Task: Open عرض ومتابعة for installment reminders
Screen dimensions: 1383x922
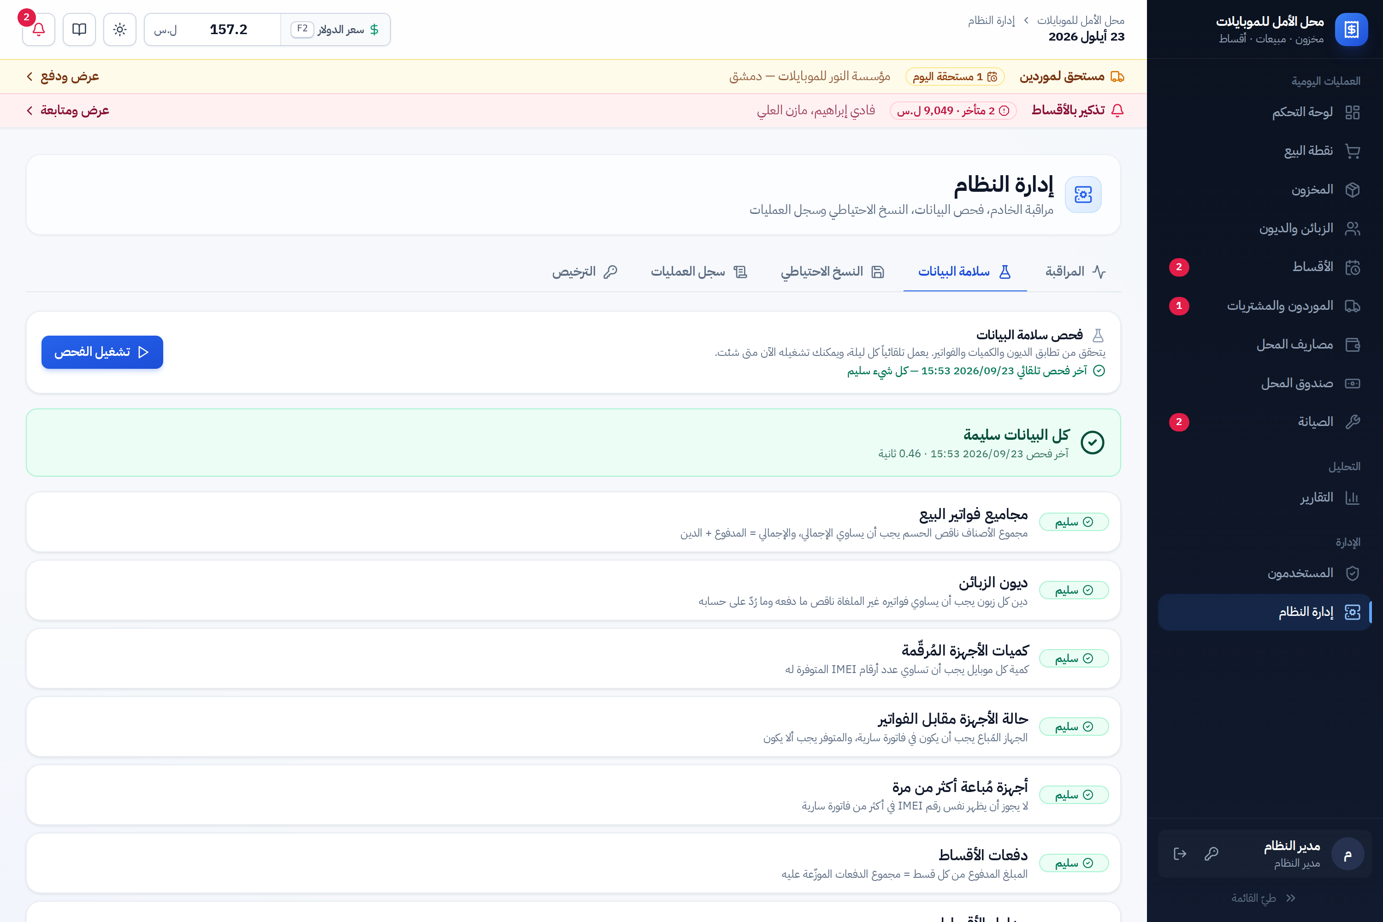Action: pos(68,111)
